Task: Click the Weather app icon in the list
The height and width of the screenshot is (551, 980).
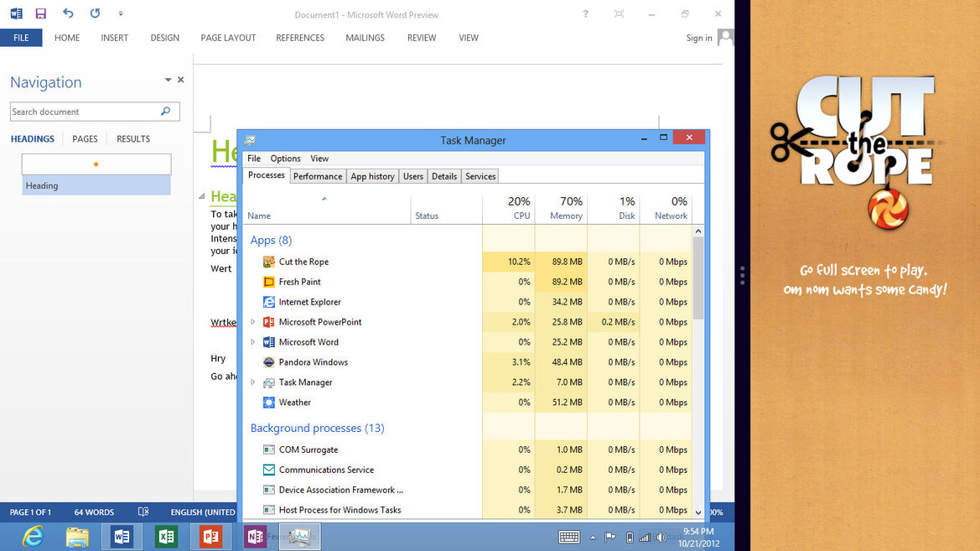Action: [269, 403]
